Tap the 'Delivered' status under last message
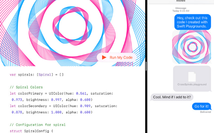 205,112
